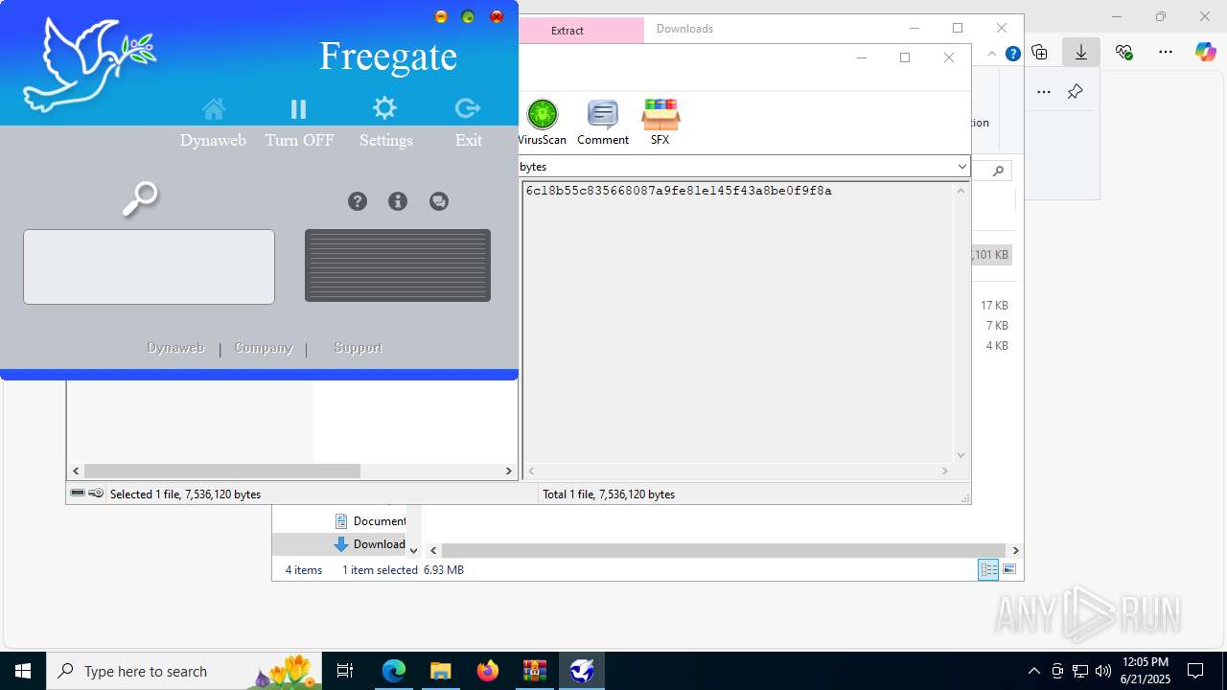Open Dynaweb home in Freegate
1227x690 pixels.
point(214,108)
